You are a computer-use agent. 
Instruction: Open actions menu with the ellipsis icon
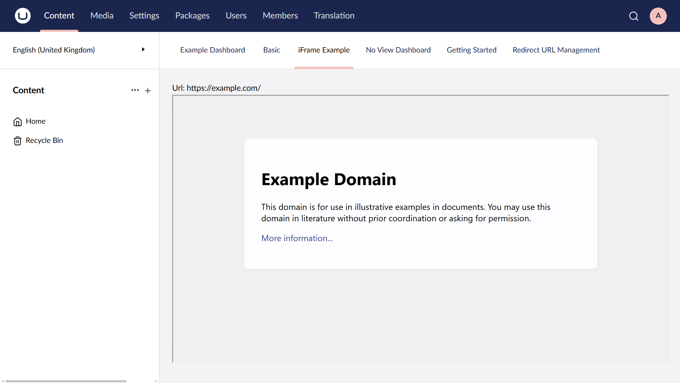135,90
